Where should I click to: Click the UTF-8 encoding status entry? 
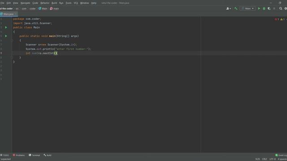coord(272,159)
